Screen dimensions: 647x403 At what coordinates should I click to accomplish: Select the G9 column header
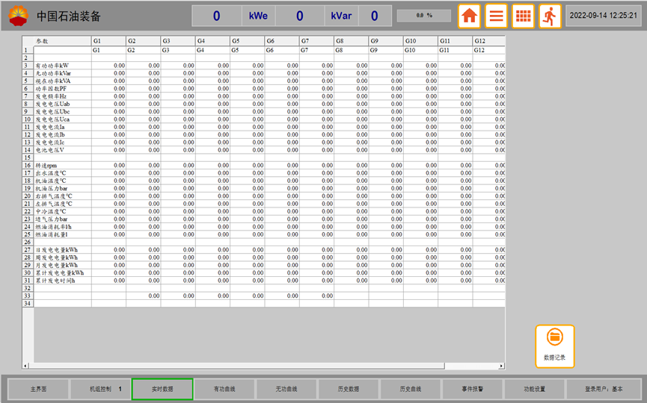[386, 41]
